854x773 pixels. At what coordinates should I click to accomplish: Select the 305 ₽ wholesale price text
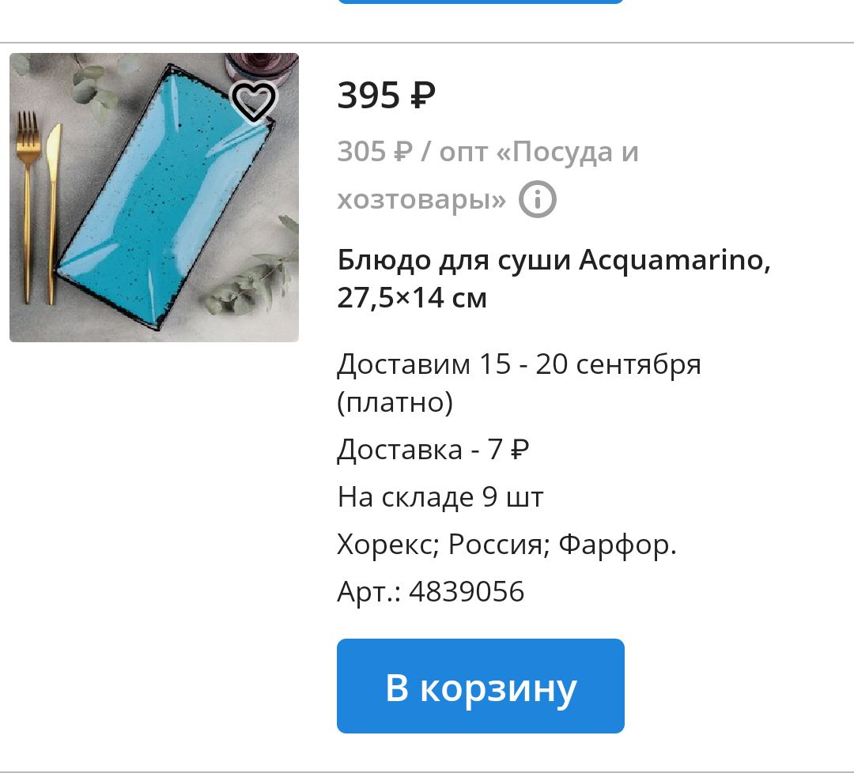375,151
